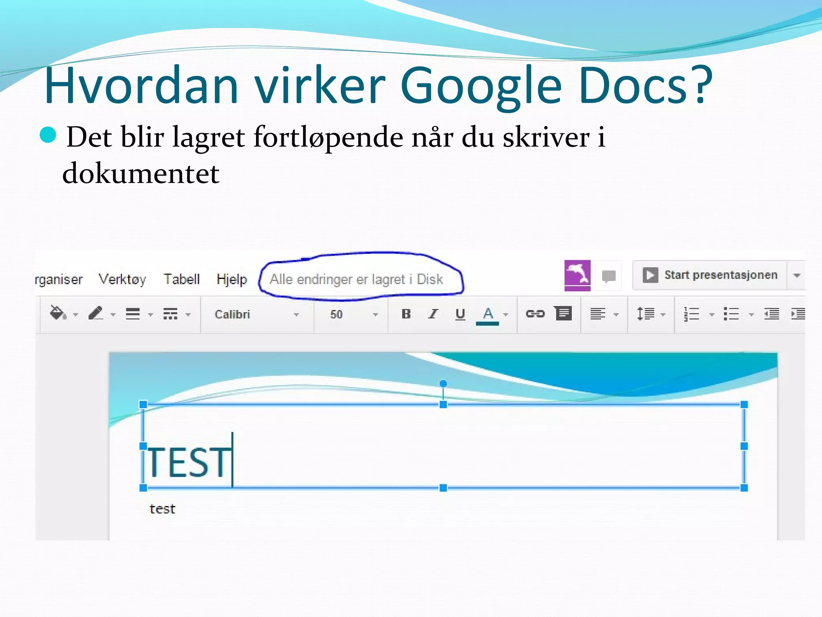The width and height of the screenshot is (822, 617).
Task: Expand the text color dropdown arrow
Action: pyautogui.click(x=506, y=315)
